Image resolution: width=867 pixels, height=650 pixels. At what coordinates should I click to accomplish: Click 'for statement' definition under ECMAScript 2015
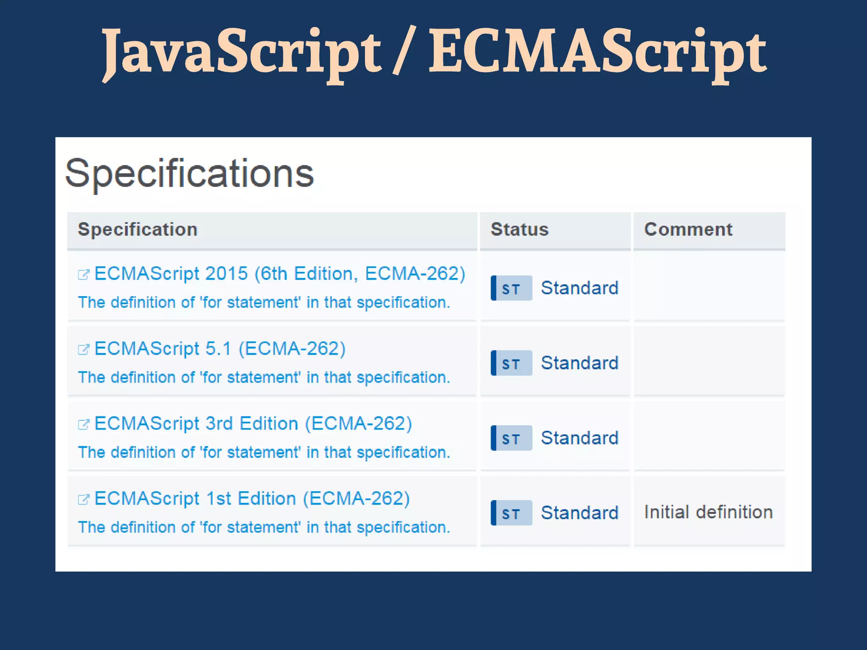[264, 303]
